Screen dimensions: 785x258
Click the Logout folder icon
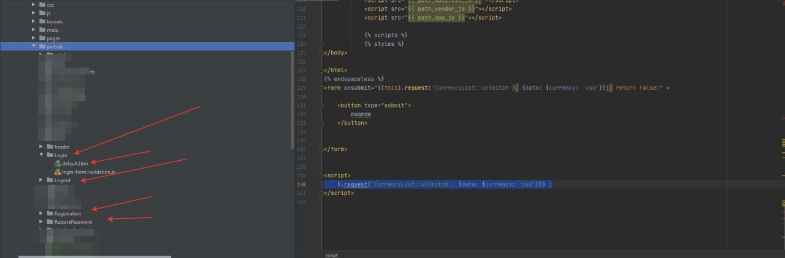click(x=50, y=180)
